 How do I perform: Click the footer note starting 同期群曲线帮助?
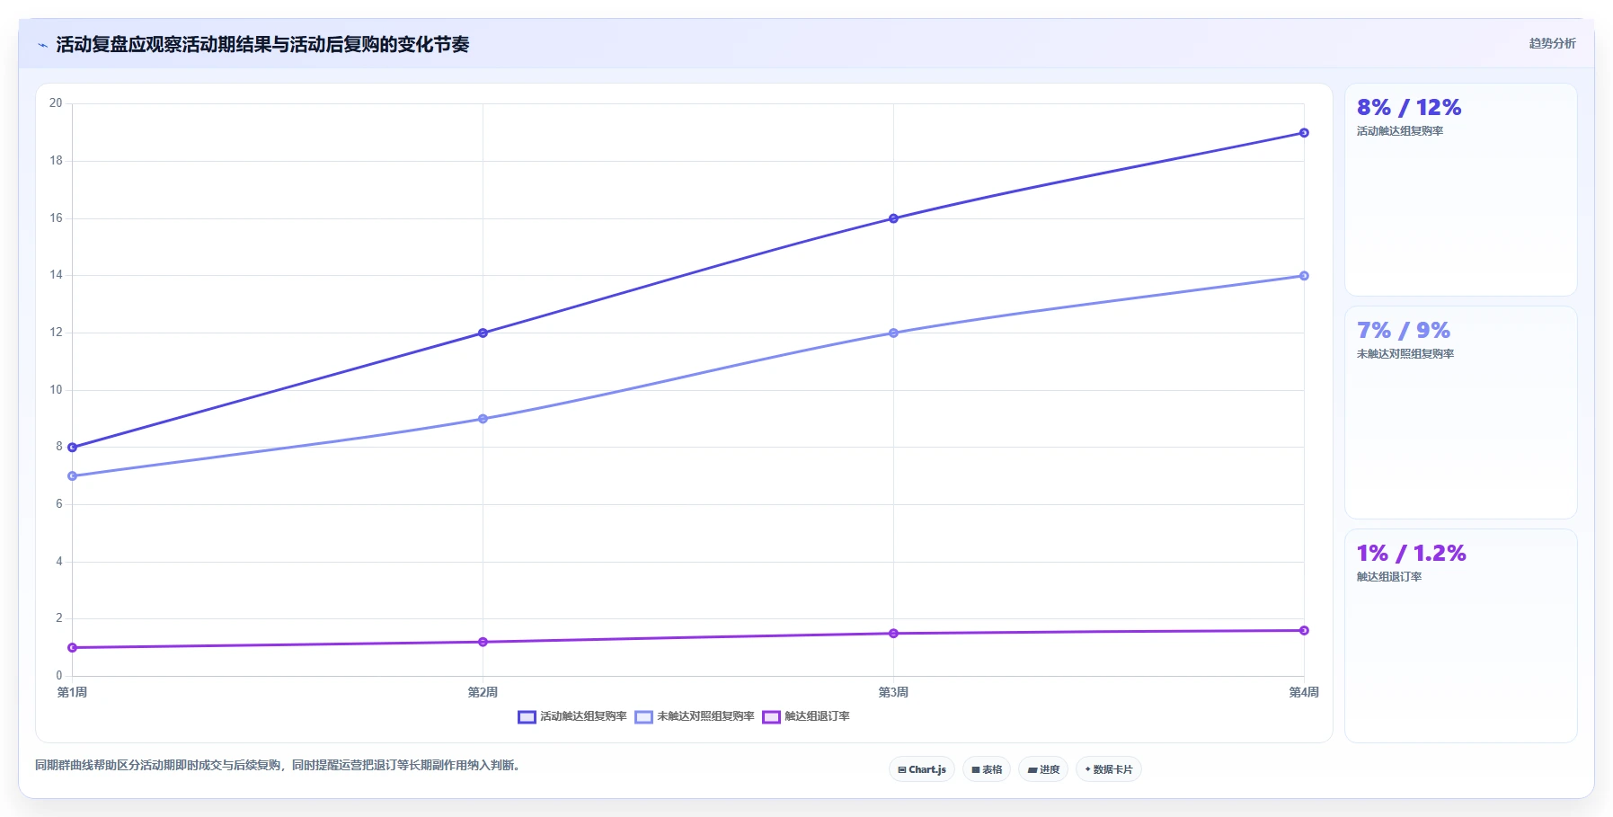pos(277,766)
